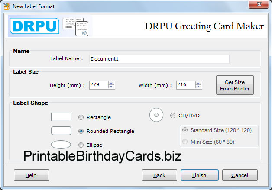Go to previous step with Back

(159, 175)
